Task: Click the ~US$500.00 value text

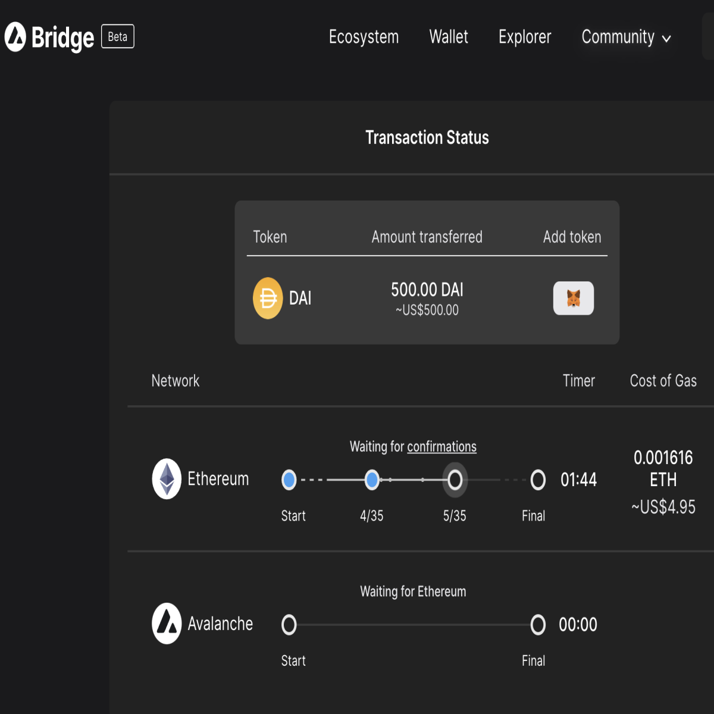Action: click(x=427, y=310)
